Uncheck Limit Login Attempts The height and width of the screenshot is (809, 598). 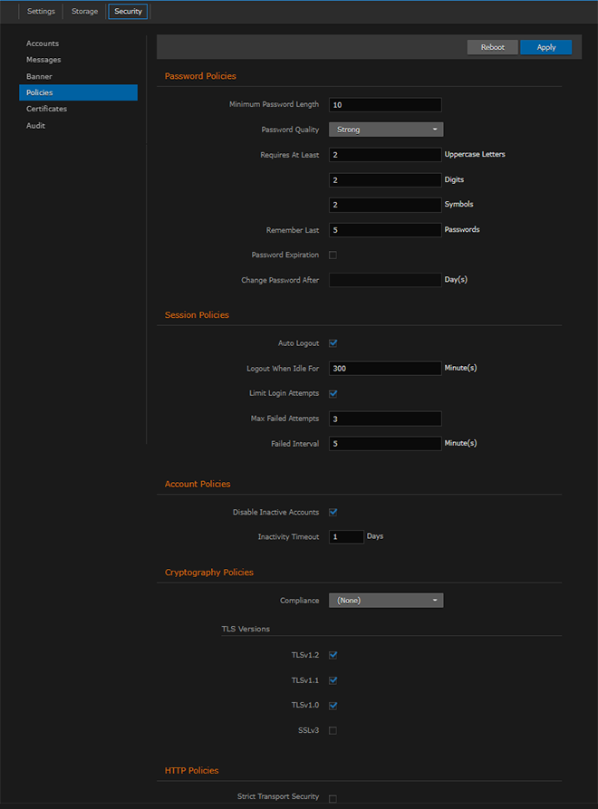[x=333, y=393]
